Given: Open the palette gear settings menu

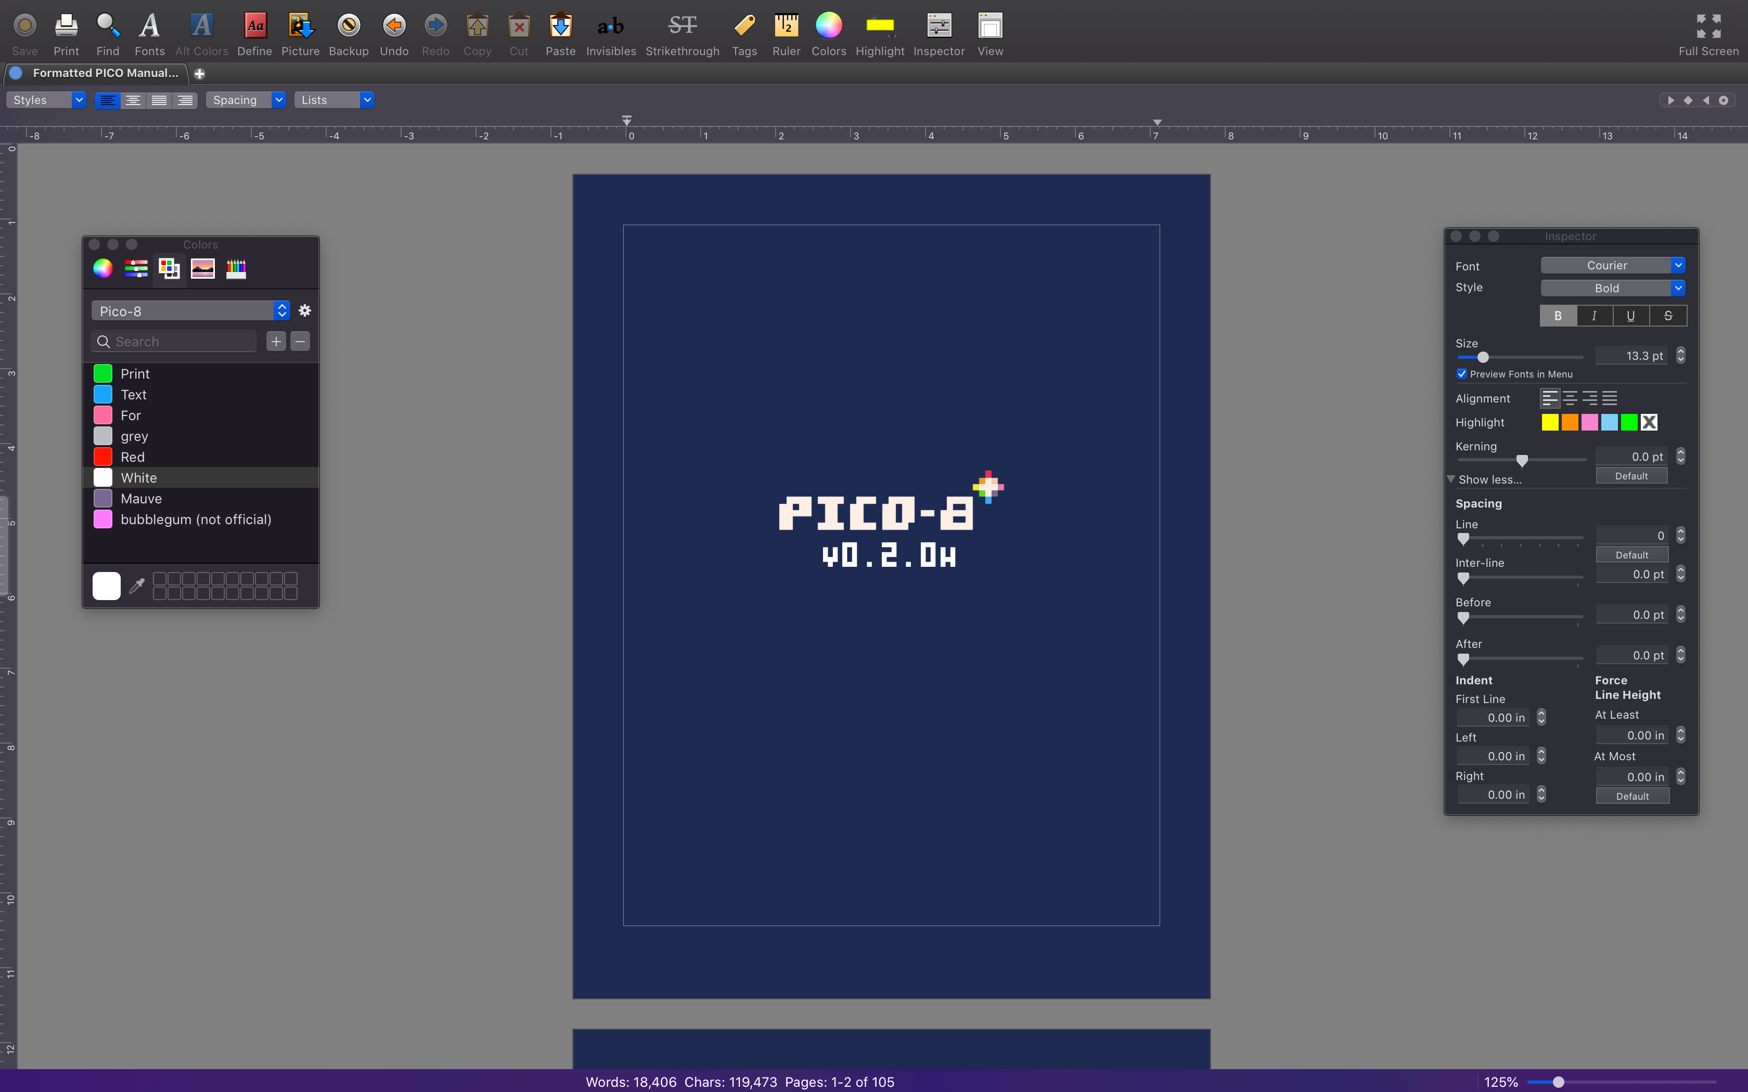Looking at the screenshot, I should [x=305, y=310].
